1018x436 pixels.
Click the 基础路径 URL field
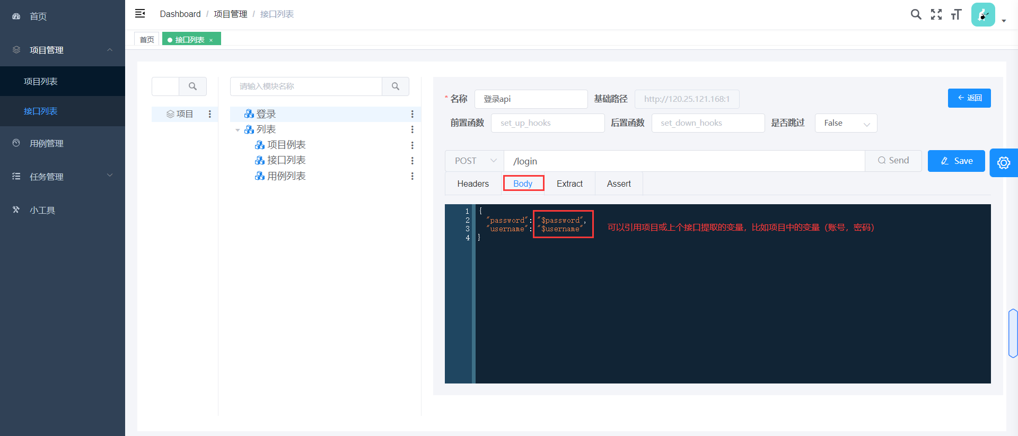pos(687,99)
